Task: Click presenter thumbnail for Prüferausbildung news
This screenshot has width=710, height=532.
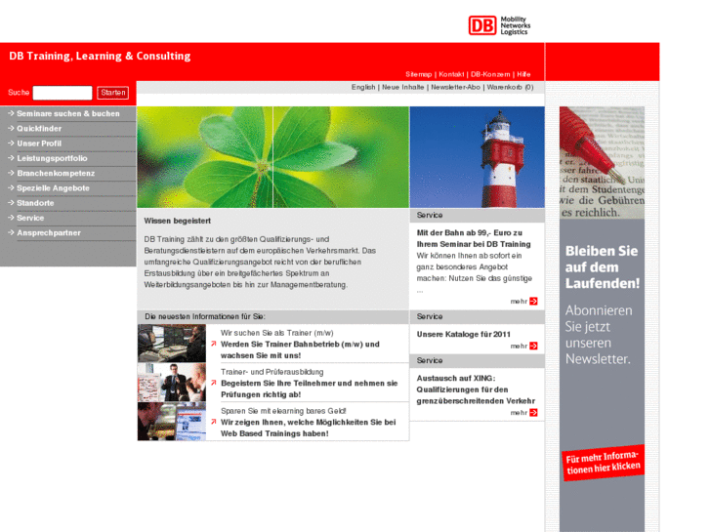Action: (172, 382)
